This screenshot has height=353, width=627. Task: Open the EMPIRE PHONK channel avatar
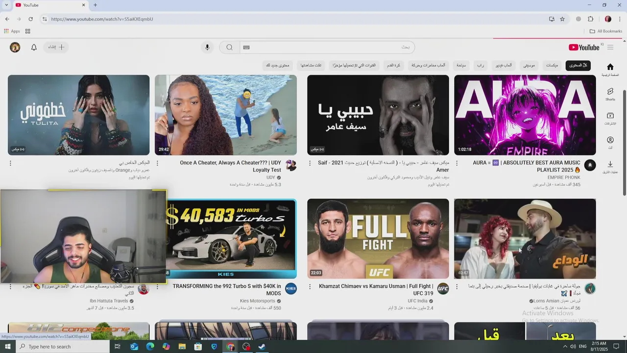590,165
